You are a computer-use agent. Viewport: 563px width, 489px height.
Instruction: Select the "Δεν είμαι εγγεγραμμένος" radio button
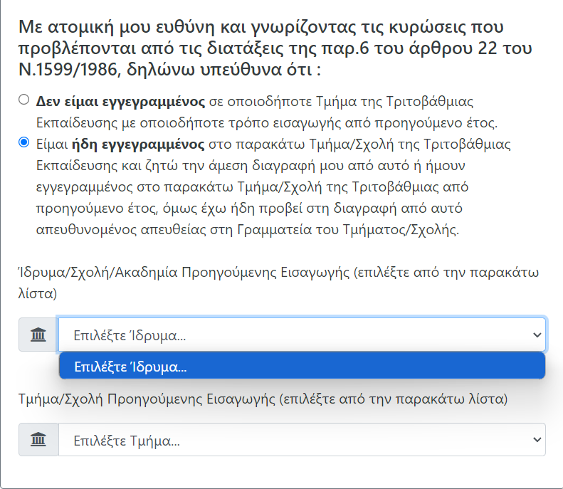click(24, 100)
